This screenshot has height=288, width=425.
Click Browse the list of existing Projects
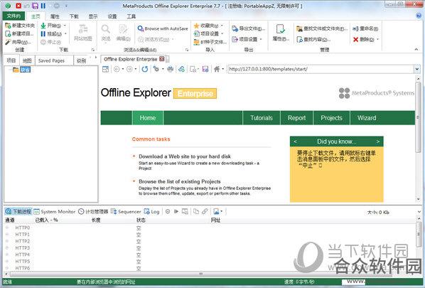pos(180,181)
